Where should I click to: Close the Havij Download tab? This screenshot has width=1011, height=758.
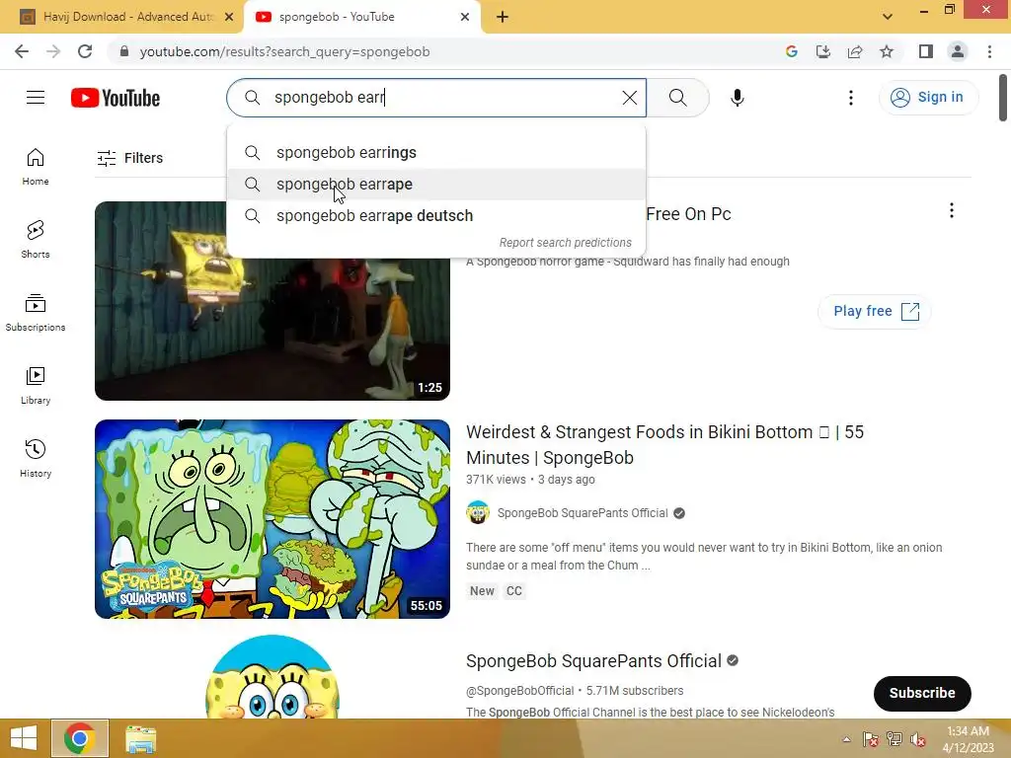tap(229, 17)
